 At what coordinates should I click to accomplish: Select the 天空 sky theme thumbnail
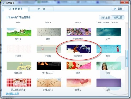(x=109, y=32)
